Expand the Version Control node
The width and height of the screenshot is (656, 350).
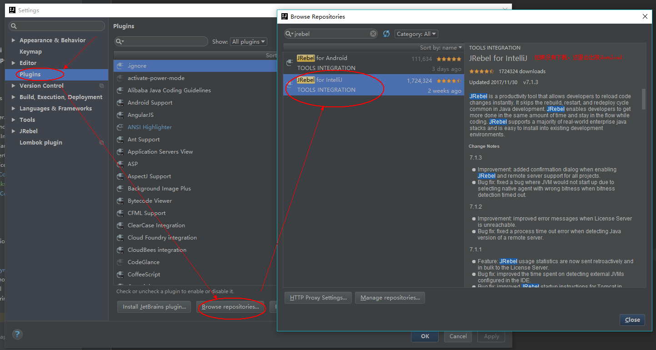point(14,86)
